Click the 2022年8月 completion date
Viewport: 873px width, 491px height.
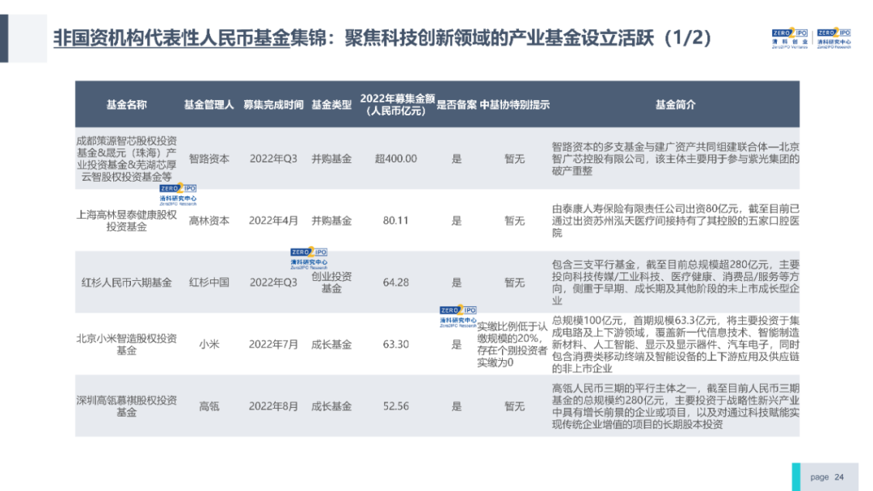coord(273,406)
